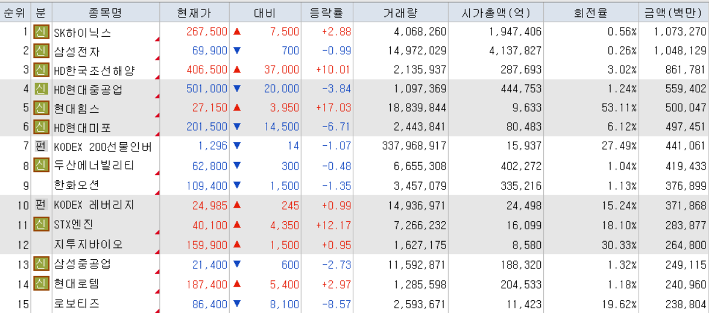Click the 신 badge beside HD한국조선해양
The width and height of the screenshot is (709, 313).
pyautogui.click(x=40, y=70)
